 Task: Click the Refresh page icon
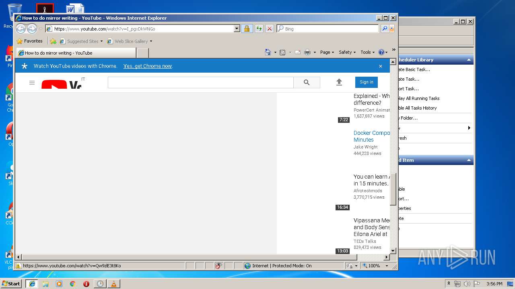[259, 29]
